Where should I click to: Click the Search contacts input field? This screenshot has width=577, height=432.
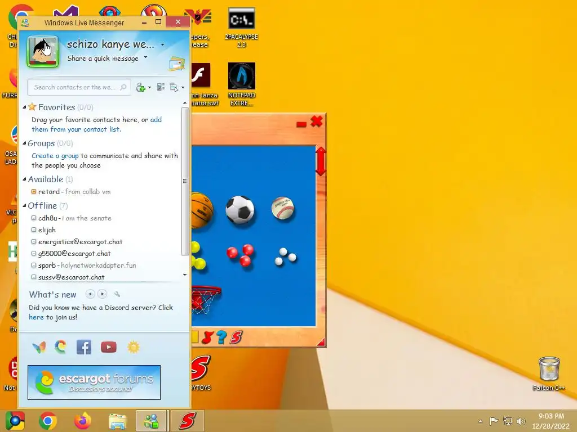click(79, 87)
